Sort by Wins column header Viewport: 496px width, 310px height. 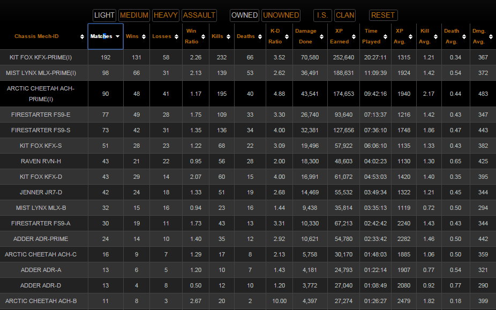tap(145, 36)
